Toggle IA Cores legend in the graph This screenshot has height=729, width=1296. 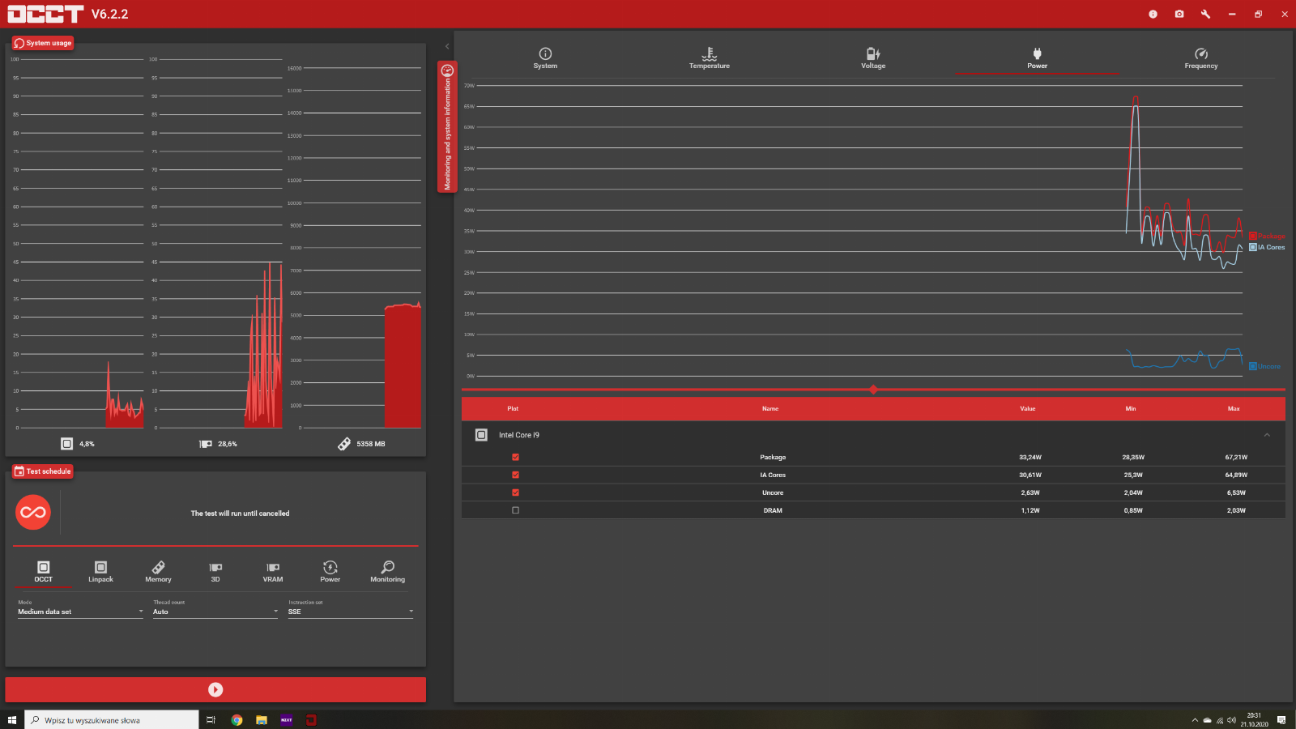pyautogui.click(x=1267, y=247)
